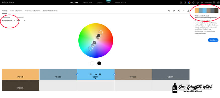This screenshot has height=98, width=220.
Task: Undo the last palette change
Action: [x=169, y=11]
